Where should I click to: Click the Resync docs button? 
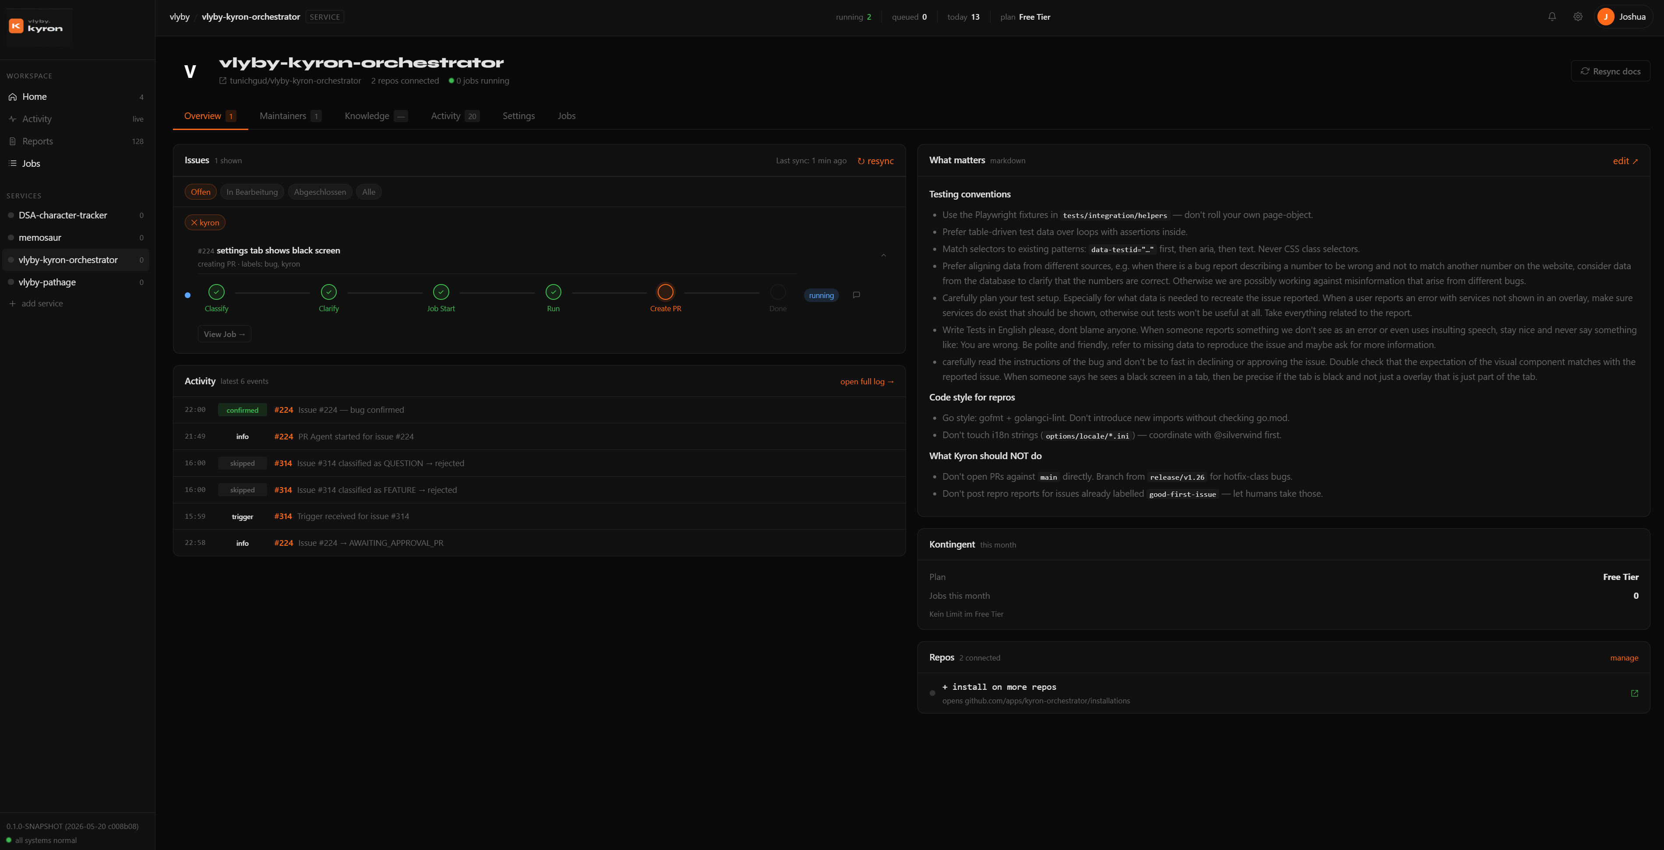pos(1611,71)
